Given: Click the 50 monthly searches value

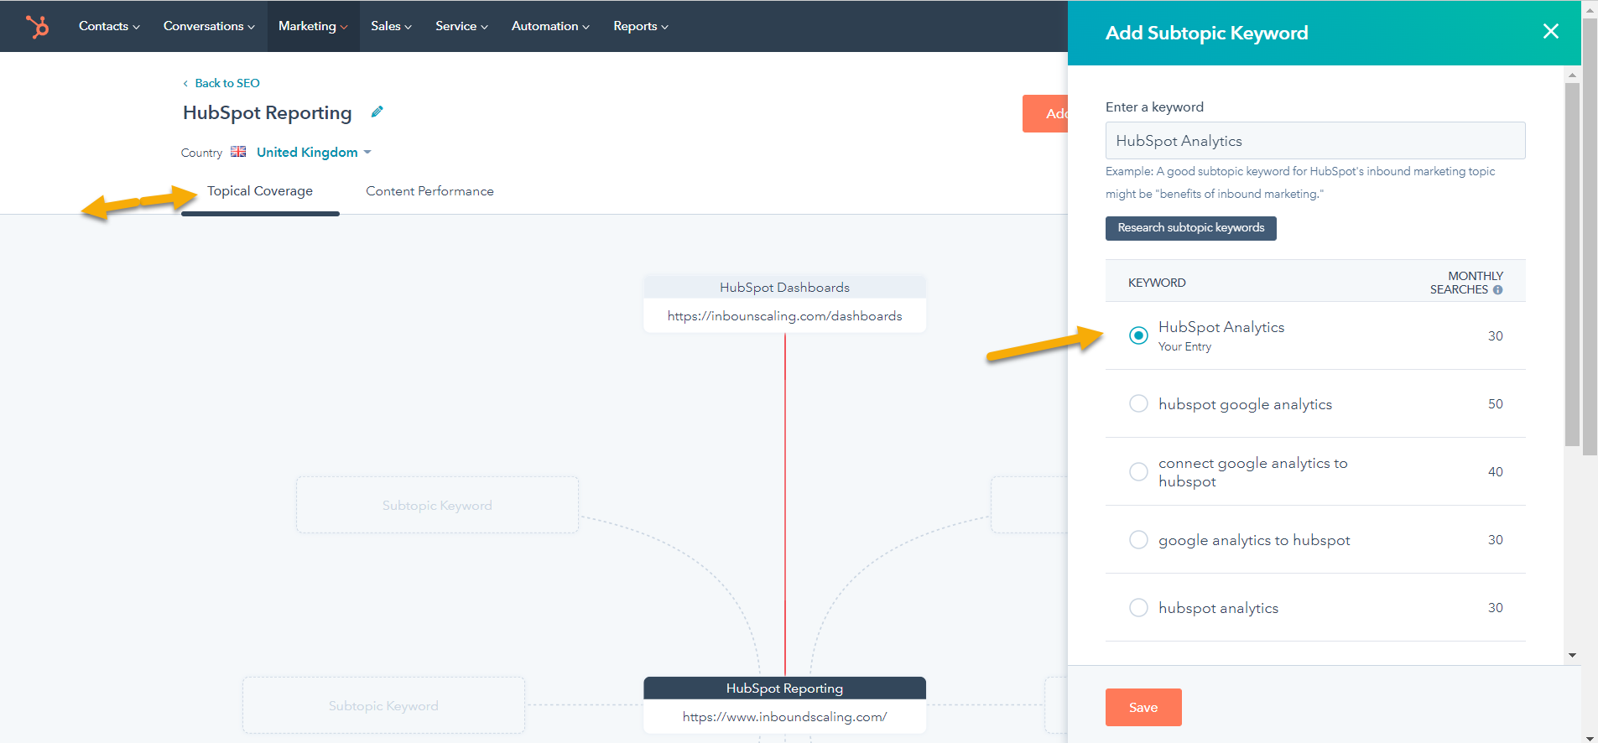Looking at the screenshot, I should (1495, 403).
